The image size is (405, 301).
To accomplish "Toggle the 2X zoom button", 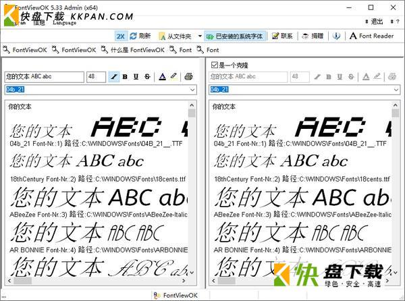I will pos(121,36).
